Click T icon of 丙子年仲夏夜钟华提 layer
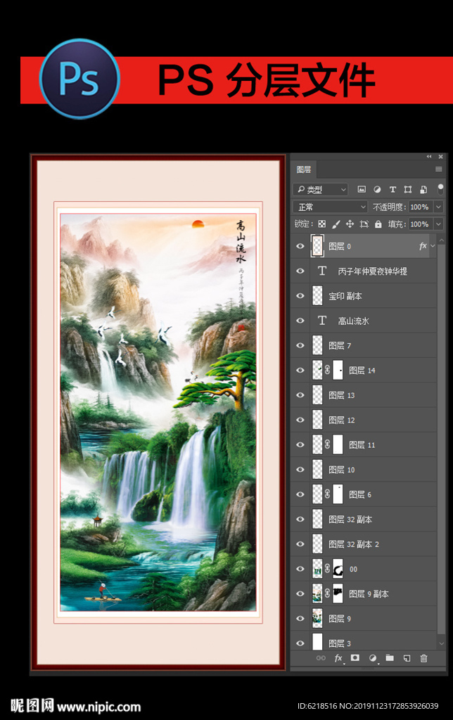Viewport: 453px width, 720px height. click(x=322, y=271)
